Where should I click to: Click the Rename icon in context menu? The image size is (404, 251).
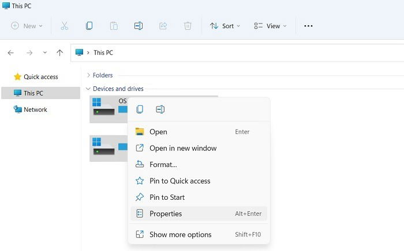[x=160, y=109]
